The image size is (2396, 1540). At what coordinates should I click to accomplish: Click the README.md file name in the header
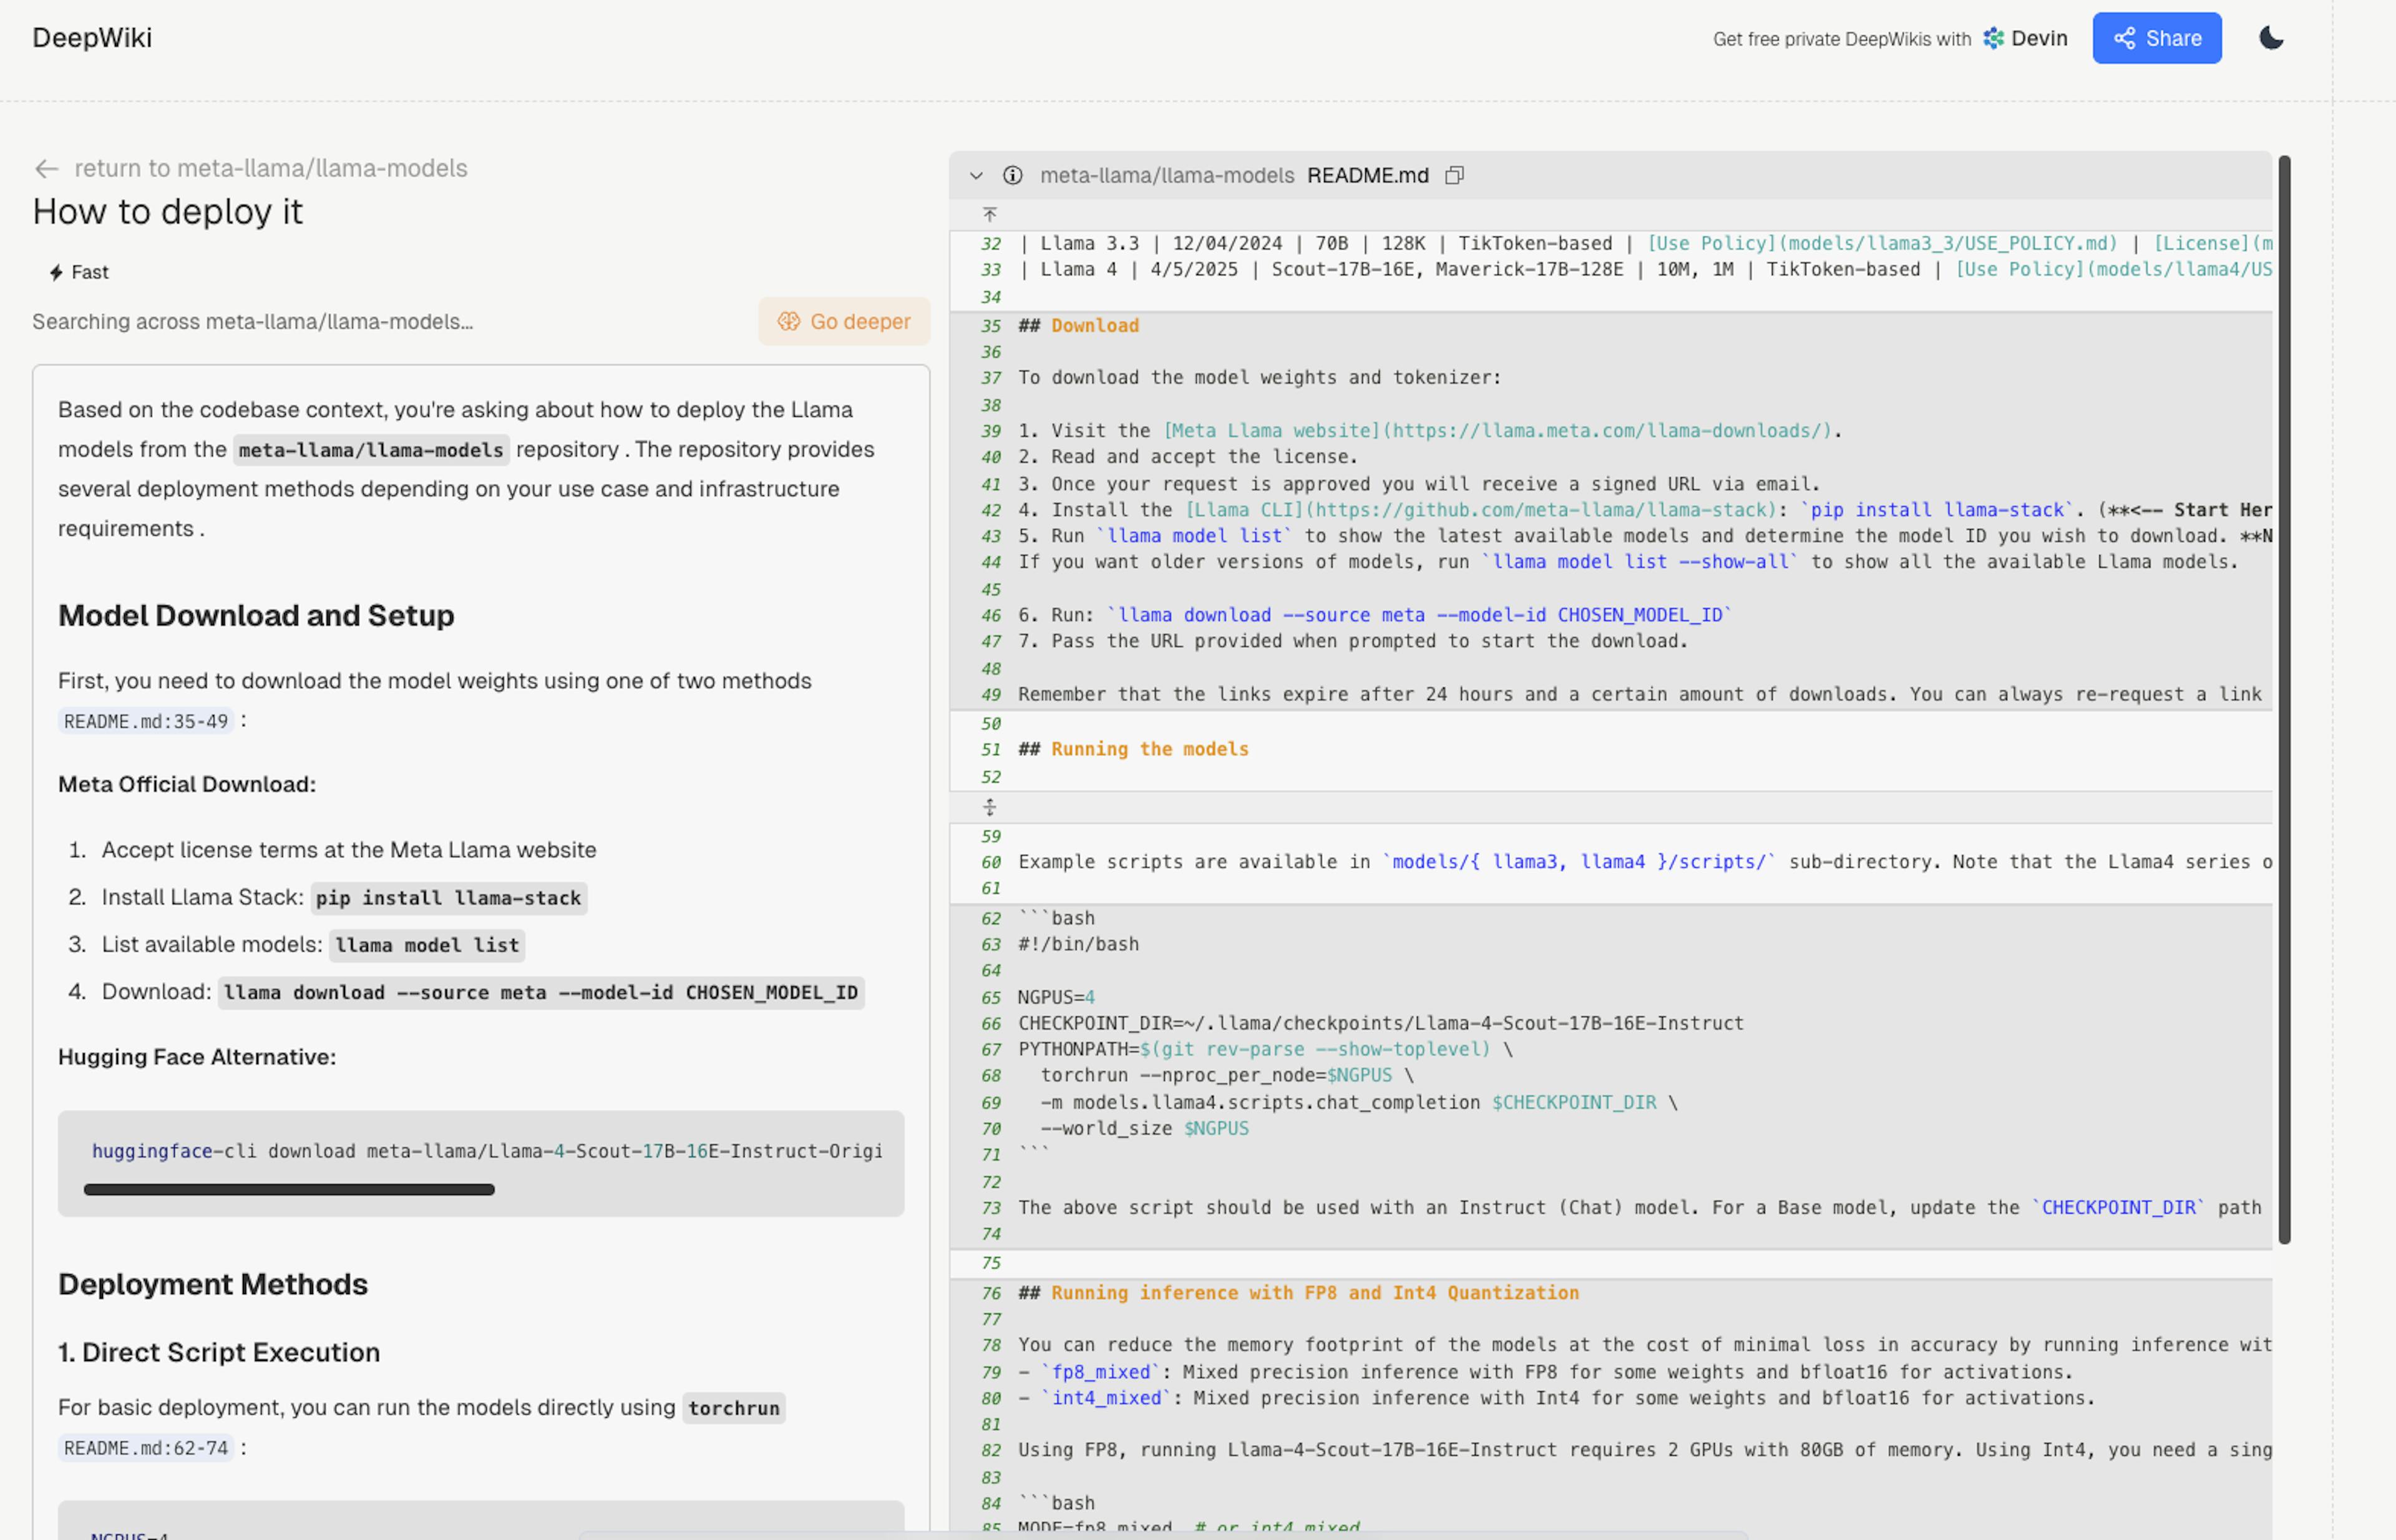click(x=1367, y=176)
